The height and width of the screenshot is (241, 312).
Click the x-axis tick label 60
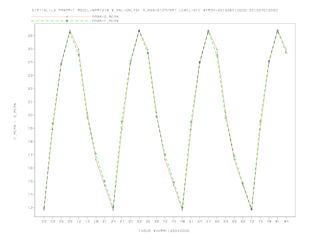point(217,221)
